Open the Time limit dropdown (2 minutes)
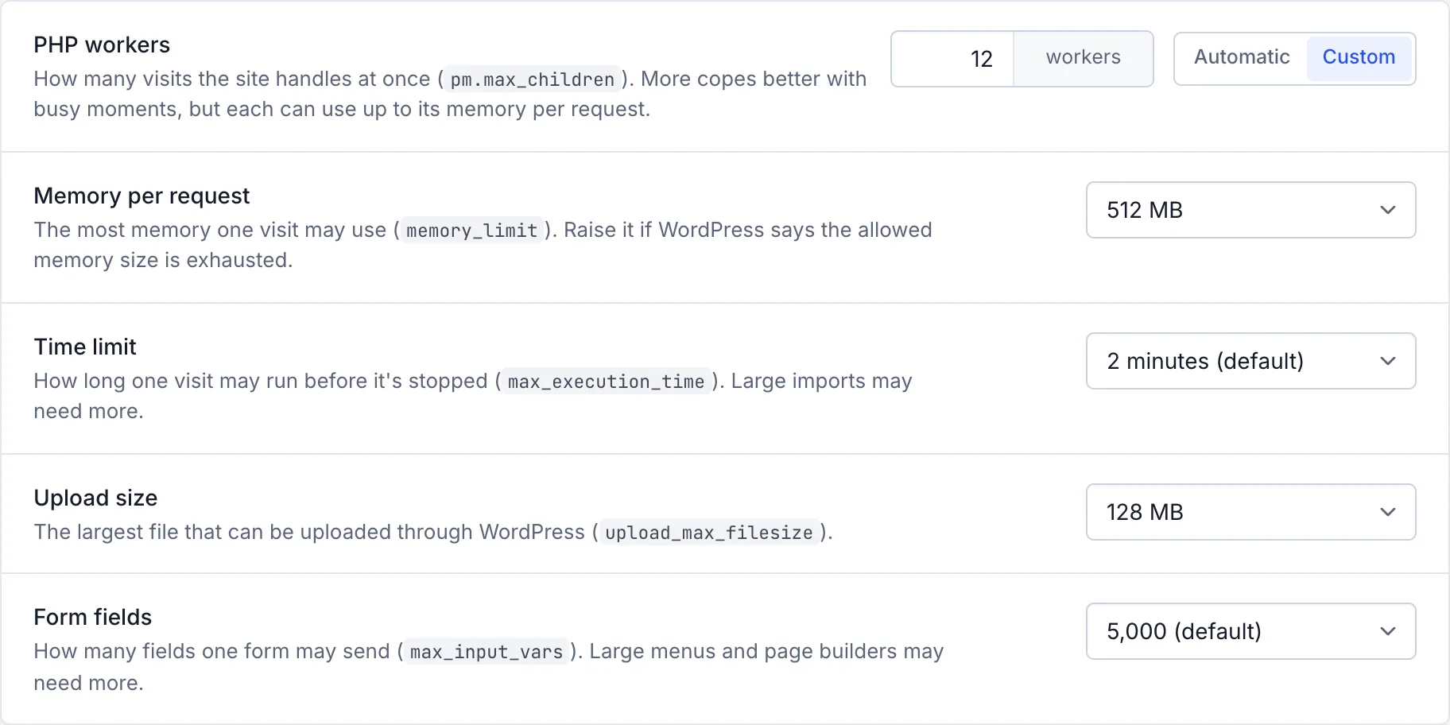 pyautogui.click(x=1250, y=361)
